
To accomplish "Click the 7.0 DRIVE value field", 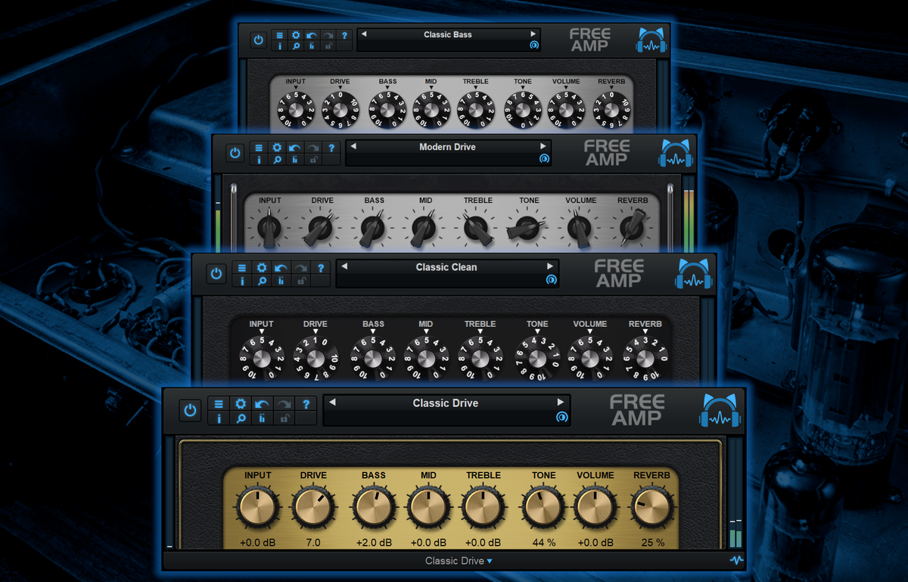I will pyautogui.click(x=313, y=543).
